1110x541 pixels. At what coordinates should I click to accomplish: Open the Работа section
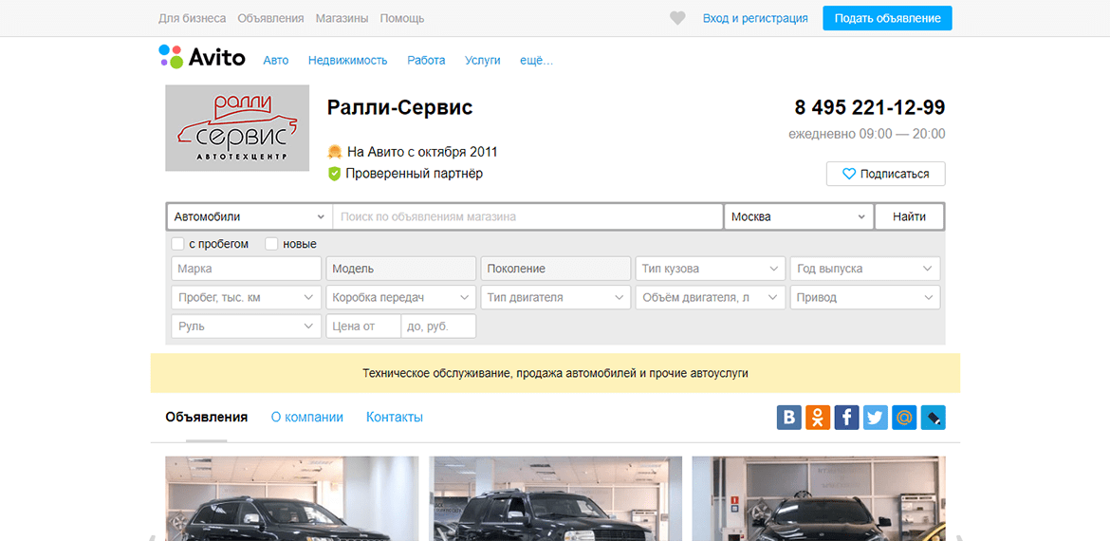tap(426, 60)
